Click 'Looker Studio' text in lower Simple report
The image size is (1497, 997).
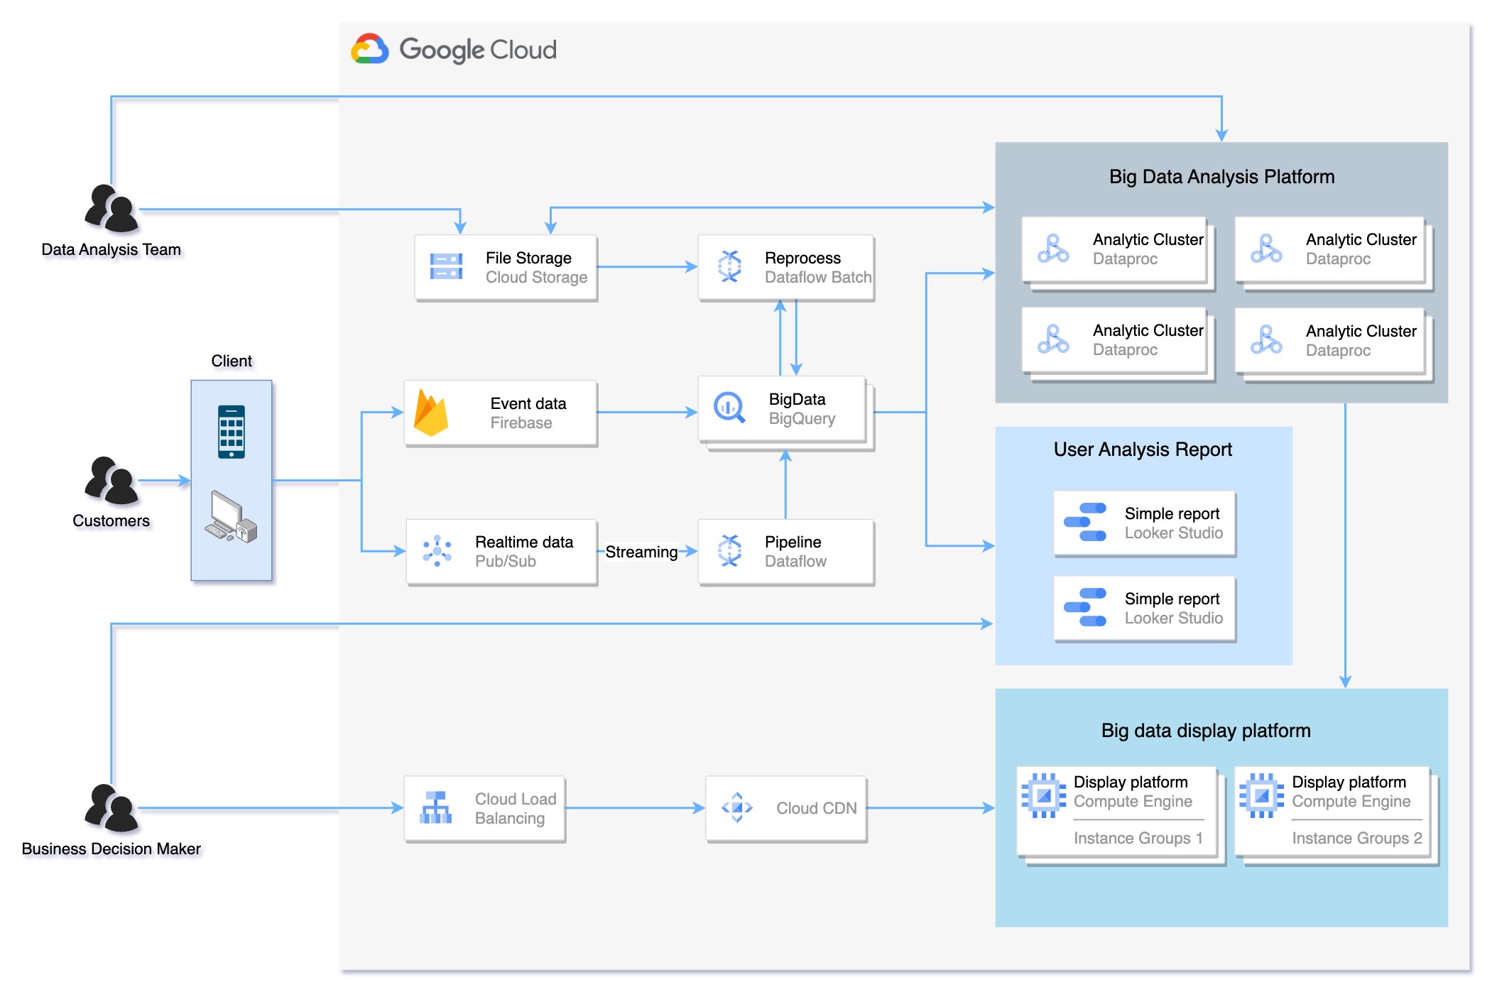click(1174, 618)
